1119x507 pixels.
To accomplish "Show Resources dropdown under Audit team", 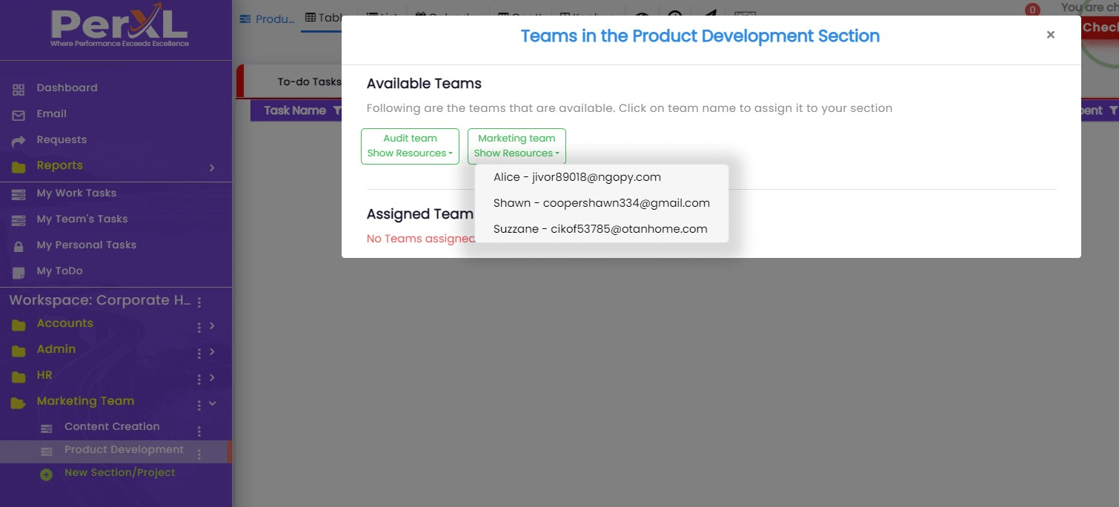I will 410,153.
